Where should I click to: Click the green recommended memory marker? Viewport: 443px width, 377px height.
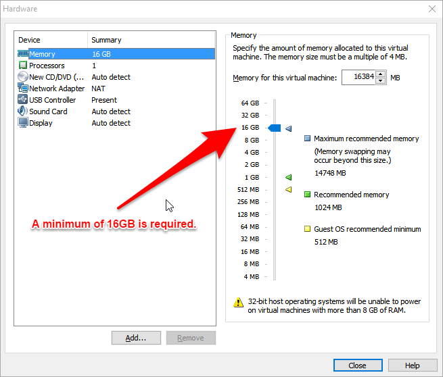(x=289, y=177)
